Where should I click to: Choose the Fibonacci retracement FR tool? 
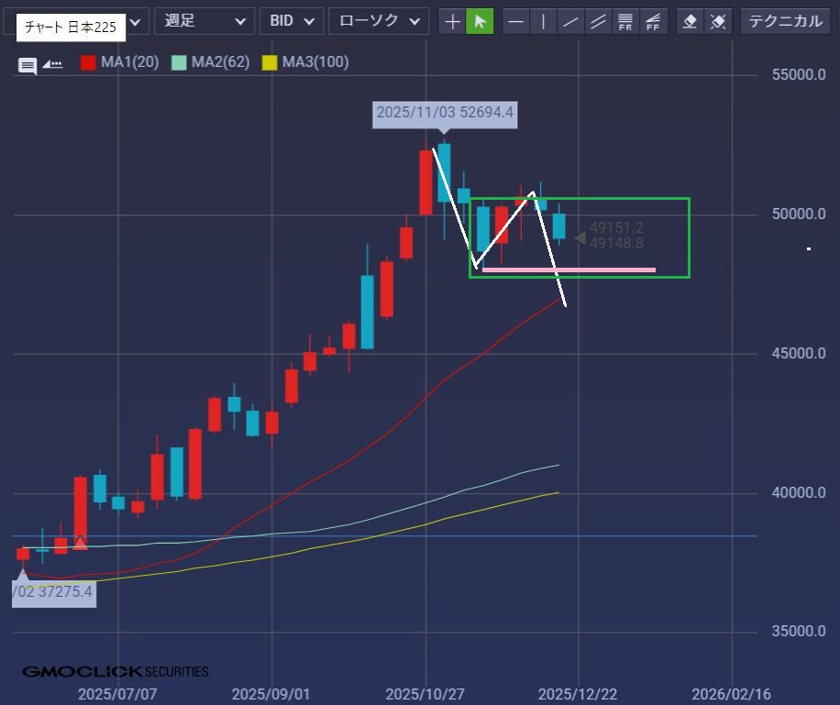[x=626, y=21]
